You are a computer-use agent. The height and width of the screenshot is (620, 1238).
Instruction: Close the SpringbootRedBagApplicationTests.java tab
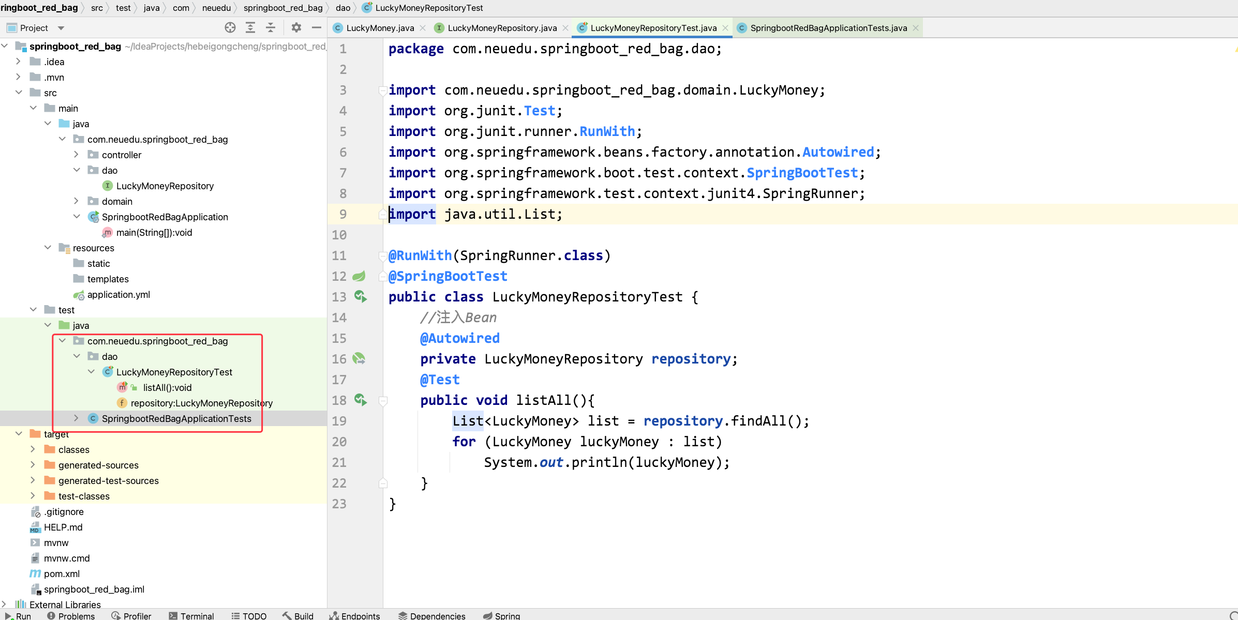click(916, 28)
